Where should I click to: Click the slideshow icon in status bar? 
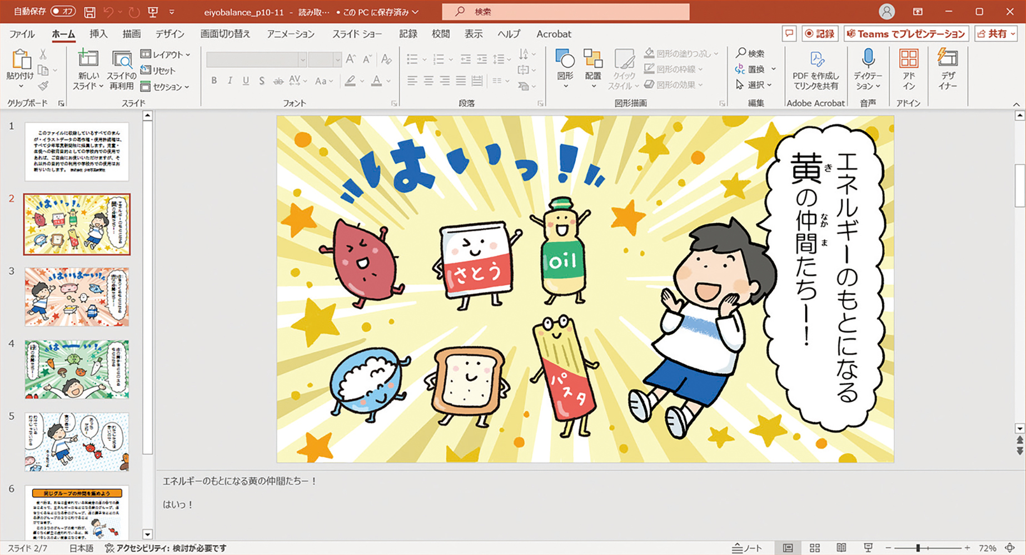[x=868, y=548]
